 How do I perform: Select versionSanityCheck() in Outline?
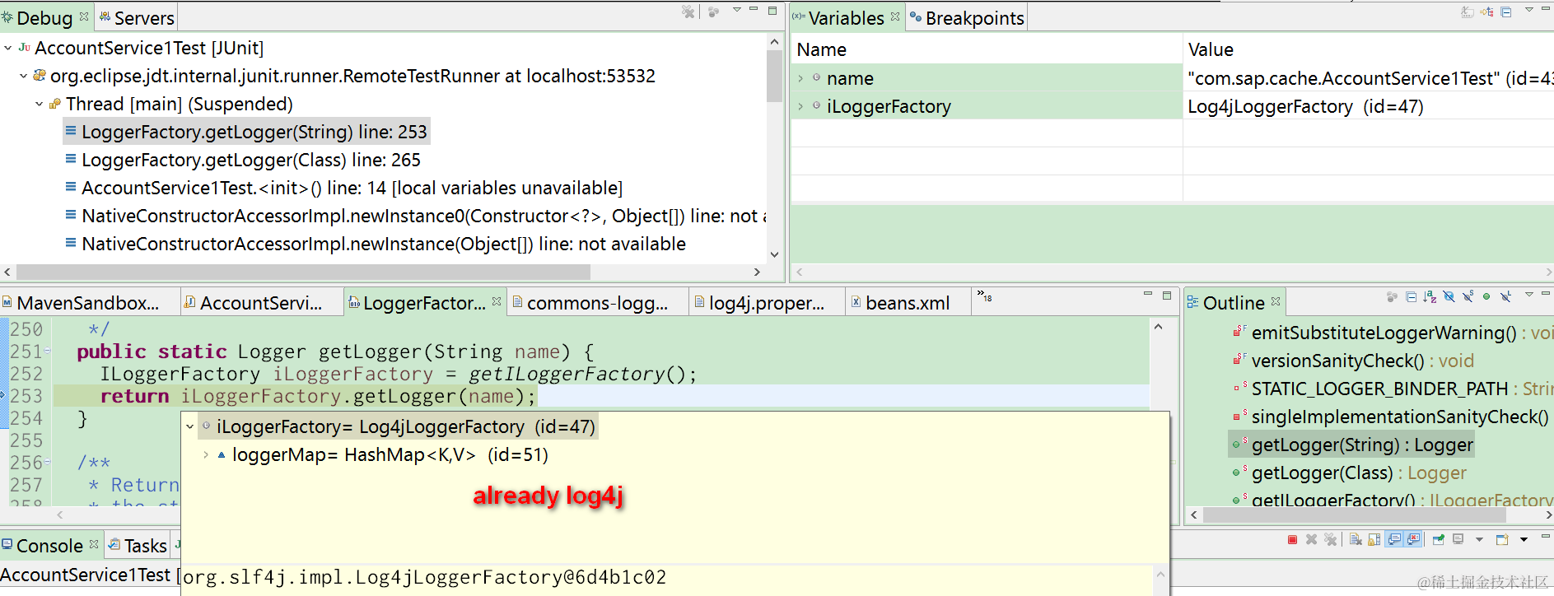tap(1353, 361)
